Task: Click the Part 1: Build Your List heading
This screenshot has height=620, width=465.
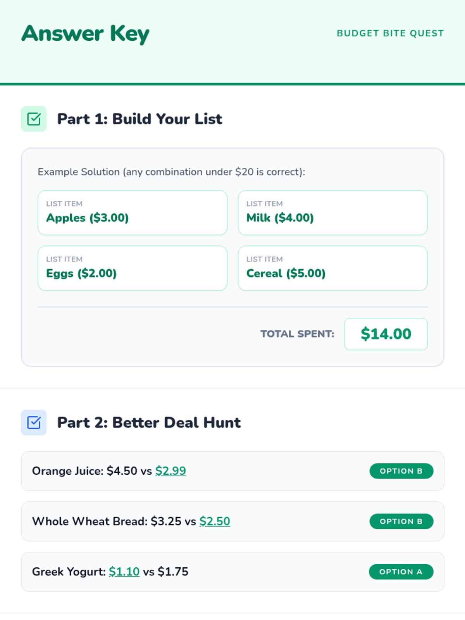Action: (139, 119)
